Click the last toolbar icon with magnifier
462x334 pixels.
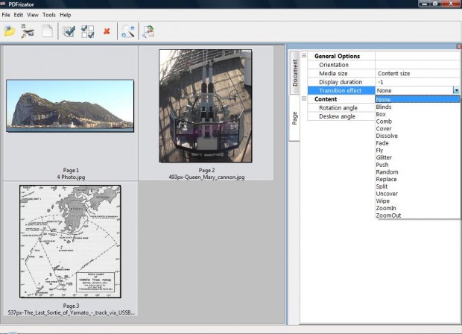(148, 31)
